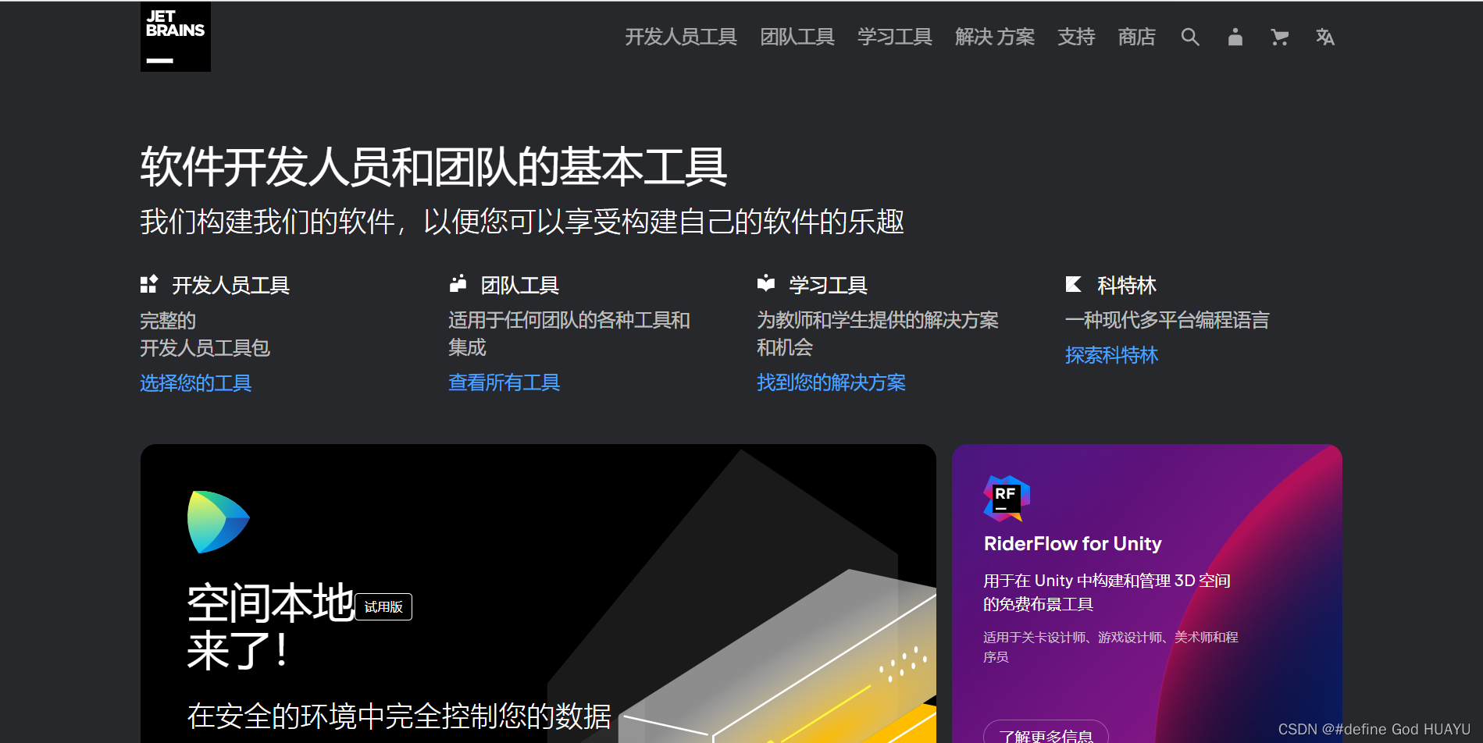Open the language translation icon

[x=1324, y=37]
